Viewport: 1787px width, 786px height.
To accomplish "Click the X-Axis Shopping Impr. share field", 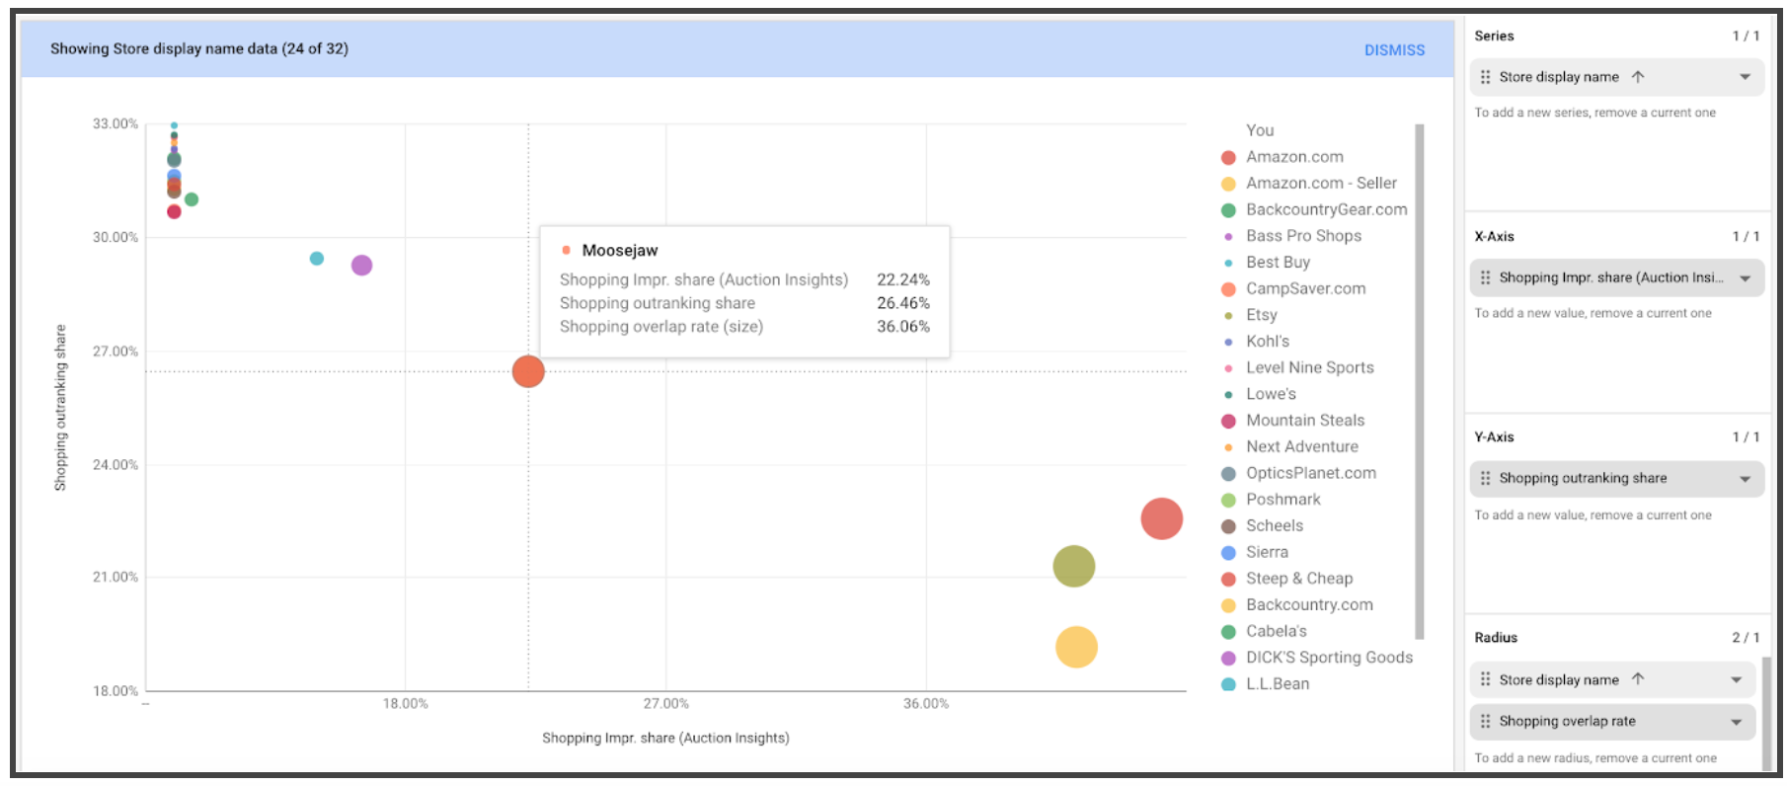I will pos(1617,278).
